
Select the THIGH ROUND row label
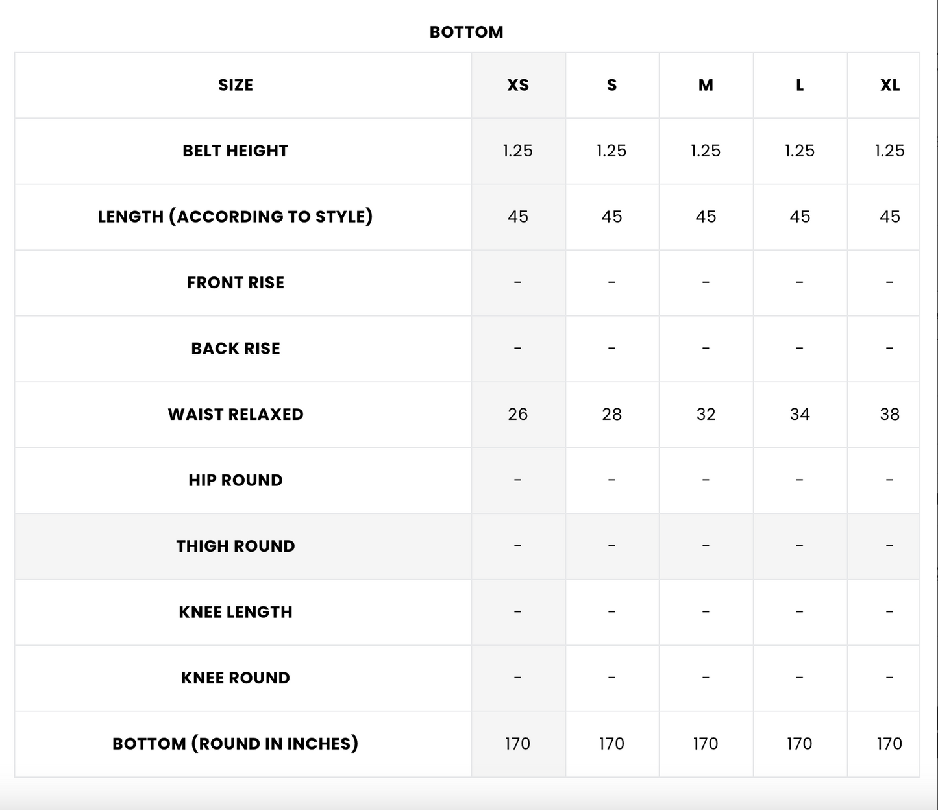(236, 546)
